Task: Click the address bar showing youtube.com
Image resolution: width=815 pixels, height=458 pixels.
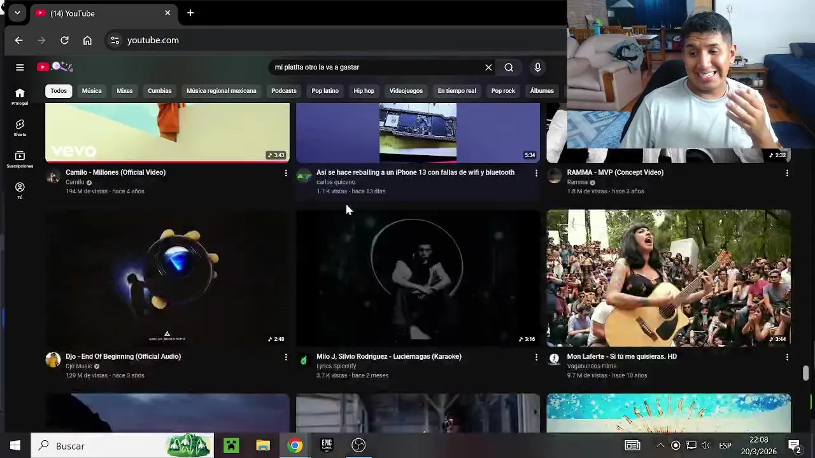Action: (x=334, y=40)
